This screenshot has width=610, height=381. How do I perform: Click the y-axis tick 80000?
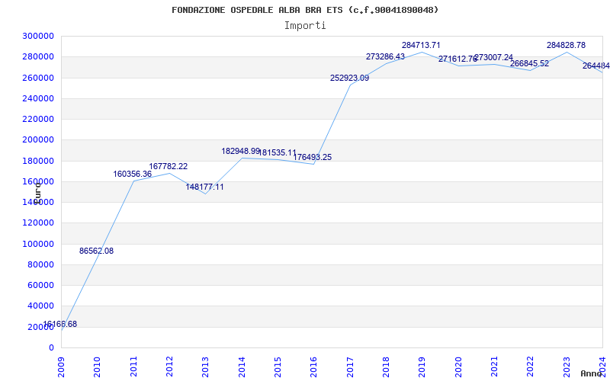[41, 264]
